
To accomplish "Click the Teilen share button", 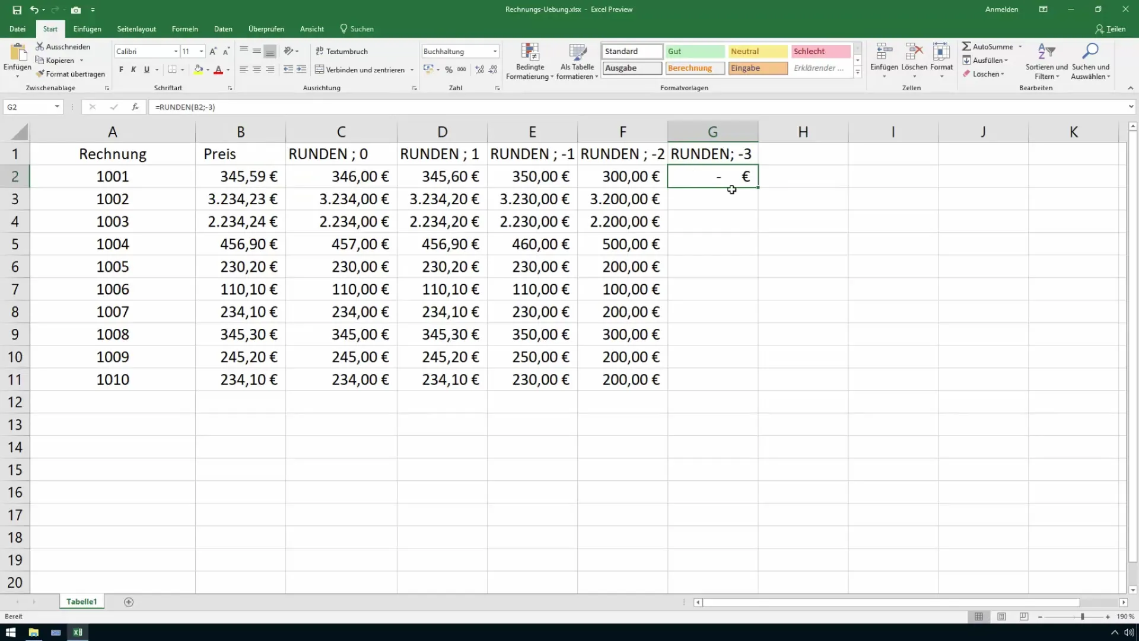I will coord(1110,28).
